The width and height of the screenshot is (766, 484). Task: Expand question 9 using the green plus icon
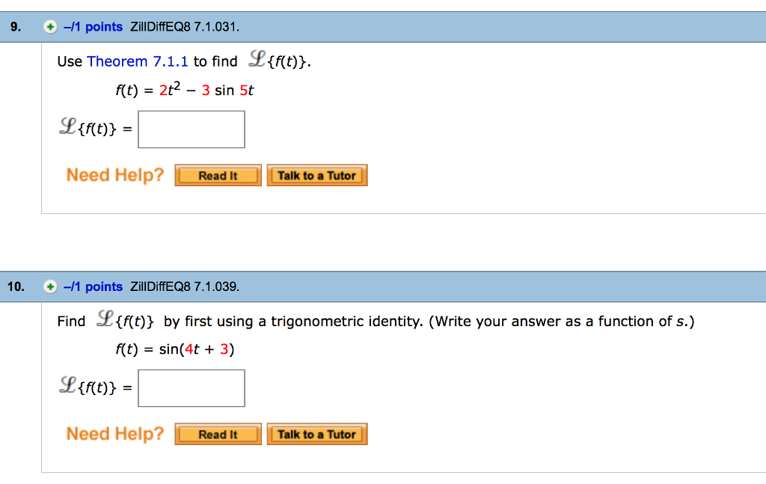click(49, 26)
